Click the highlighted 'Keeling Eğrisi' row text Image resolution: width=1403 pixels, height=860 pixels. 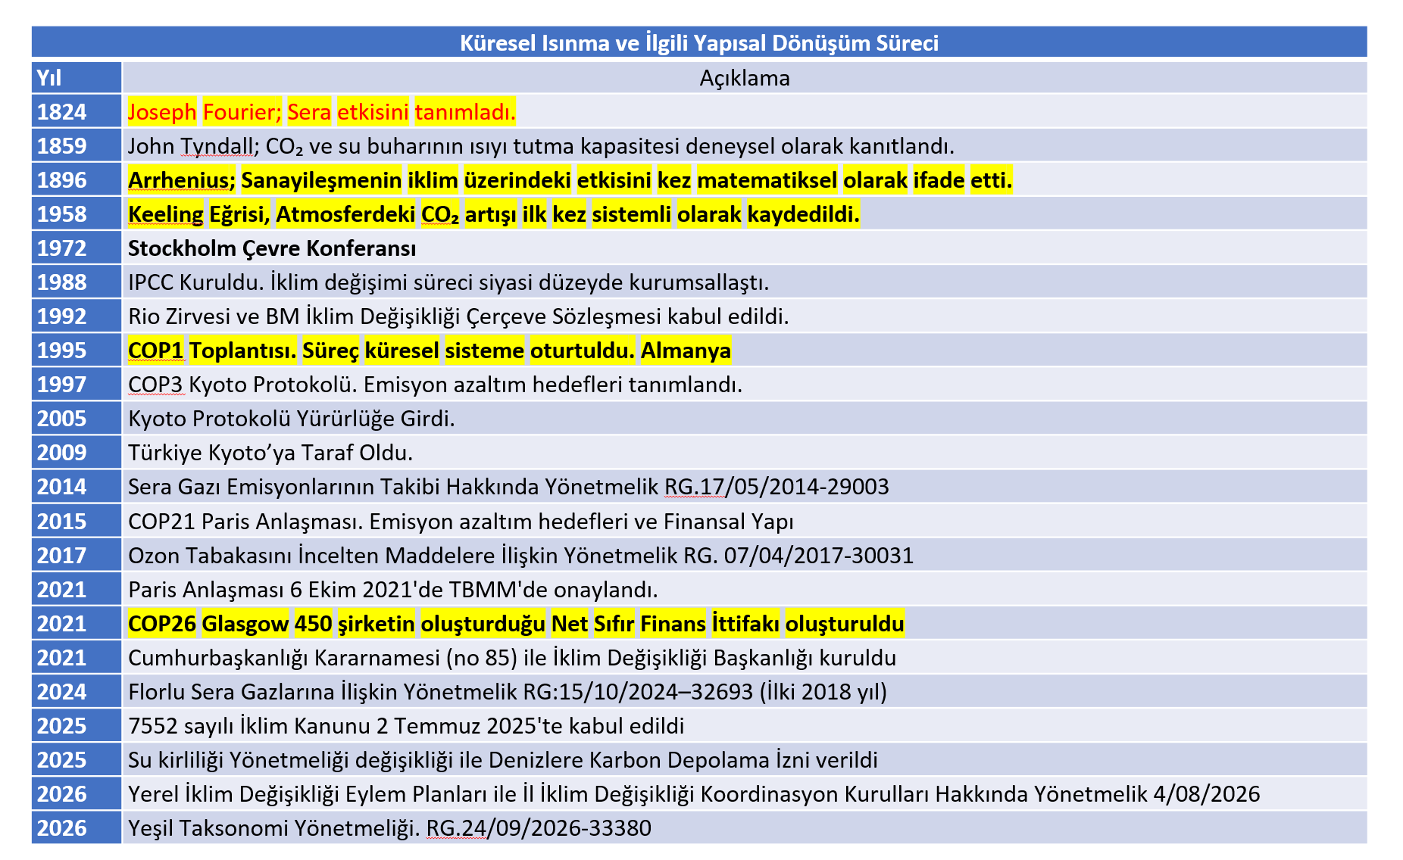point(494,214)
